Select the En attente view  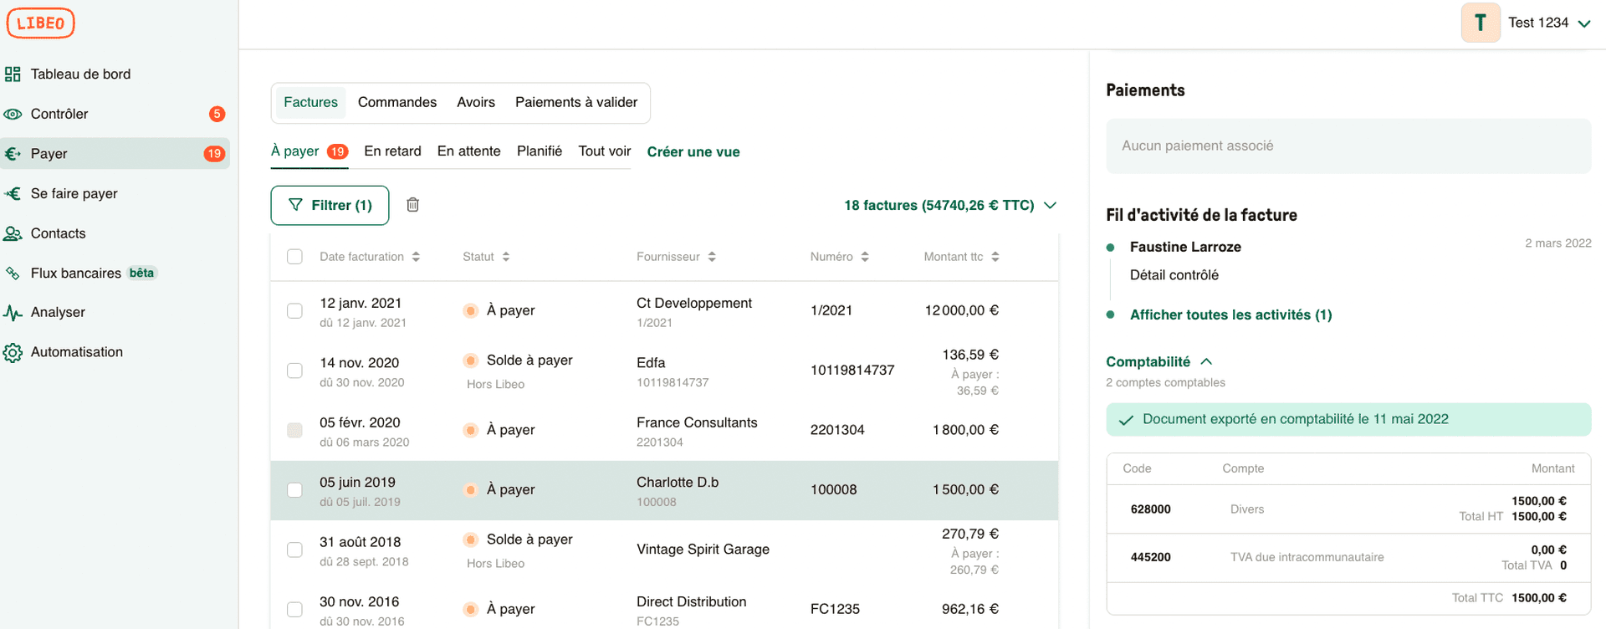(469, 151)
